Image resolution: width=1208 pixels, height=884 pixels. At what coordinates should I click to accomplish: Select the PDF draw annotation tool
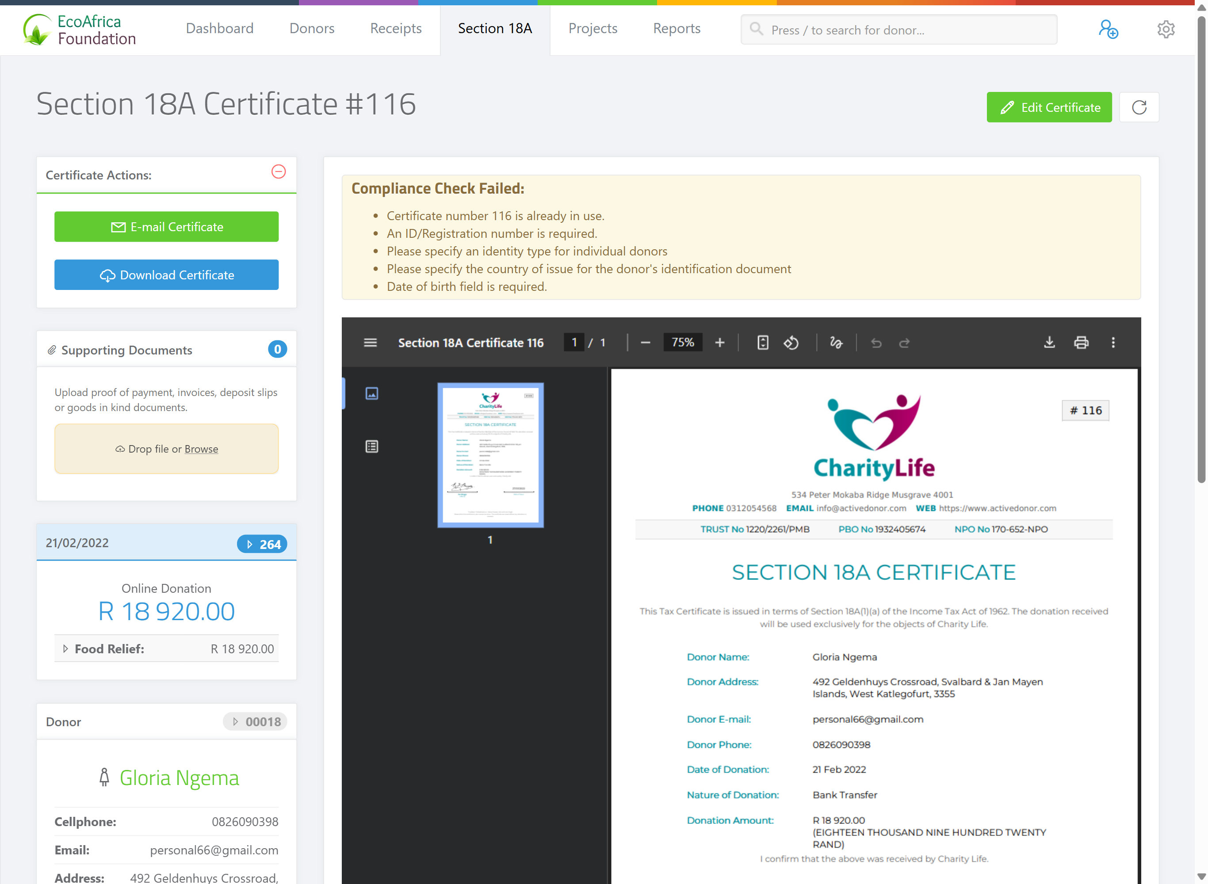[836, 342]
